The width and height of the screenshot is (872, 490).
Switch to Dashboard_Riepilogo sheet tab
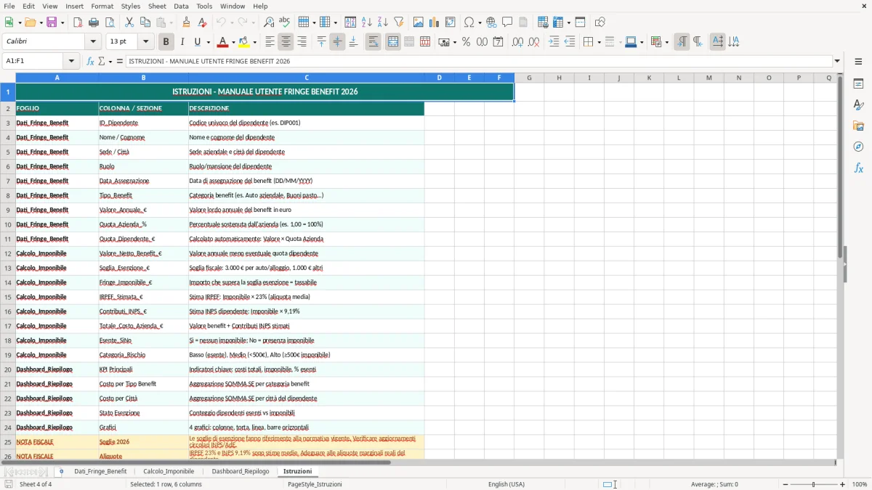241,471
